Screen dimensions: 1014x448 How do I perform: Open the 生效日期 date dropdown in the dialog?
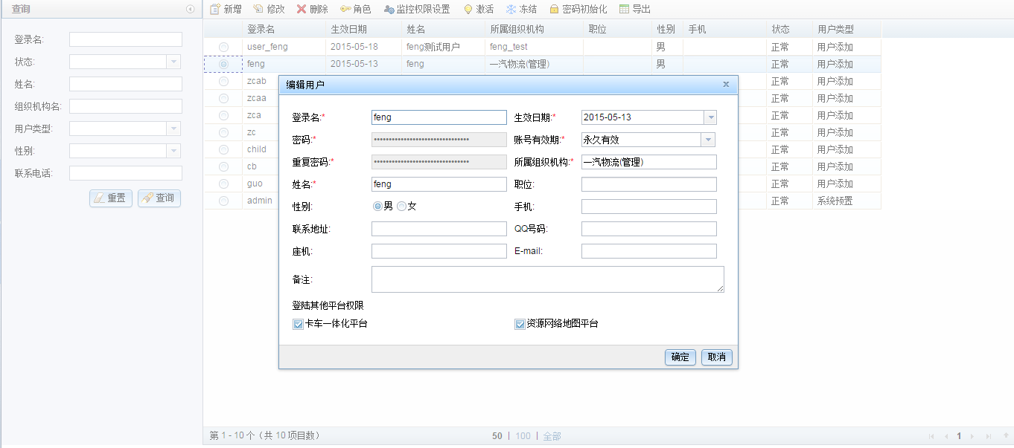click(x=710, y=117)
